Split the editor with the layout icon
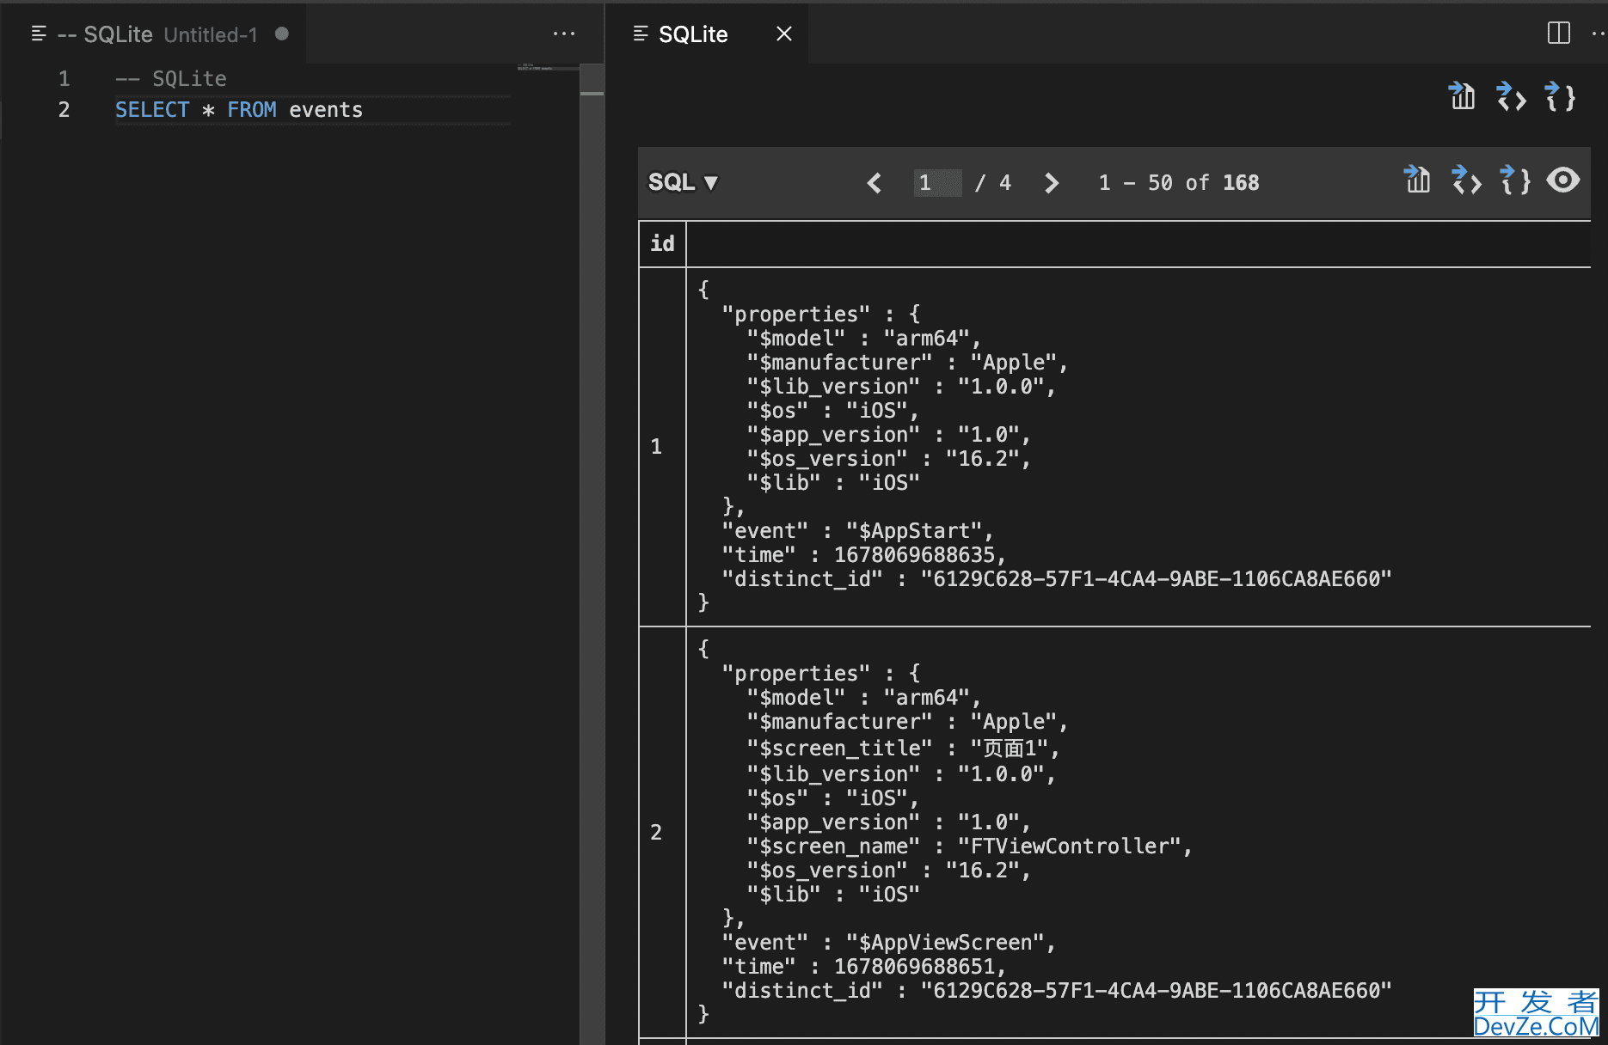Screen dimensions: 1608x1045 point(1558,34)
